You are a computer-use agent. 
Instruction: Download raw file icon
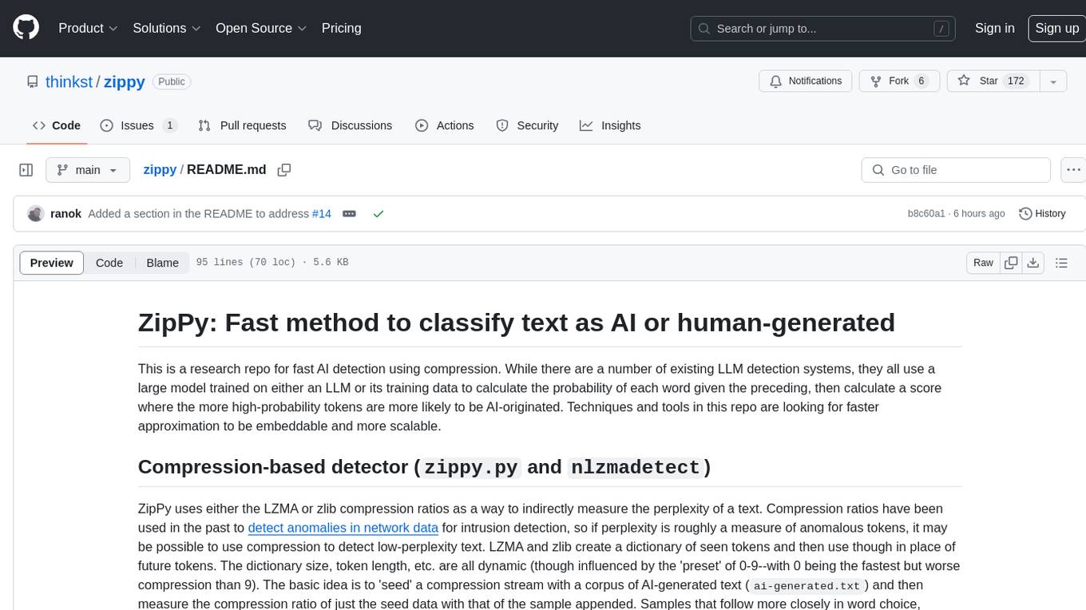[1032, 263]
